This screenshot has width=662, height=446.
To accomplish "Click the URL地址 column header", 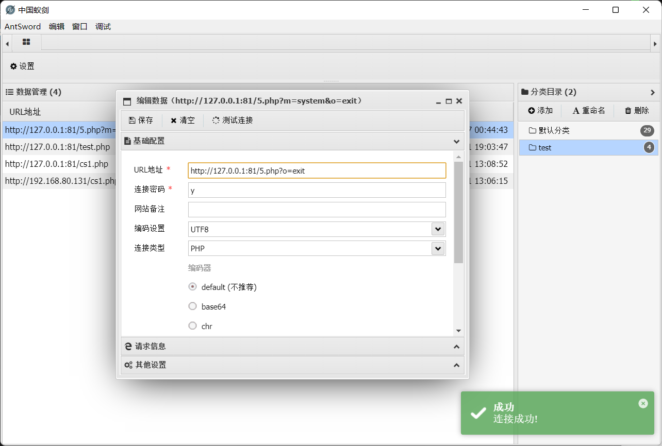I will click(25, 112).
